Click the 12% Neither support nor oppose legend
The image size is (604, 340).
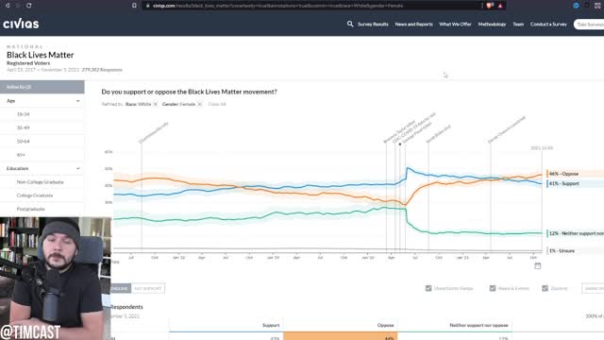[576, 233]
